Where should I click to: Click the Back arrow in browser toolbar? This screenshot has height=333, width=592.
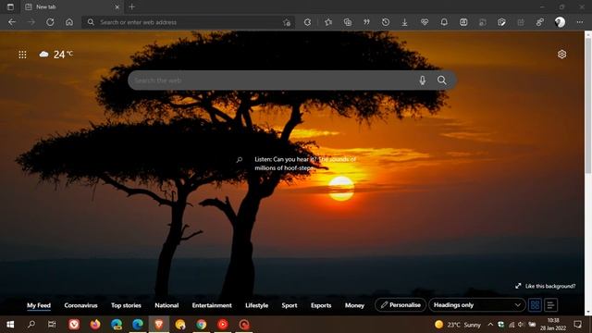[x=12, y=22]
